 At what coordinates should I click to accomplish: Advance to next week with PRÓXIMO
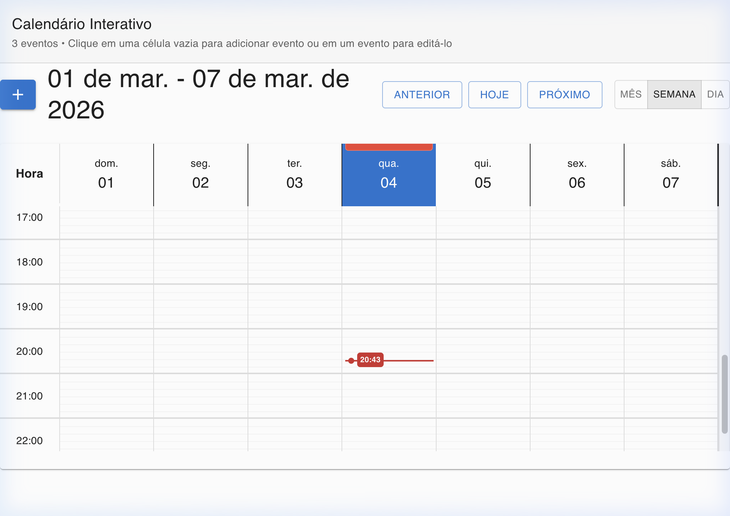pyautogui.click(x=564, y=95)
